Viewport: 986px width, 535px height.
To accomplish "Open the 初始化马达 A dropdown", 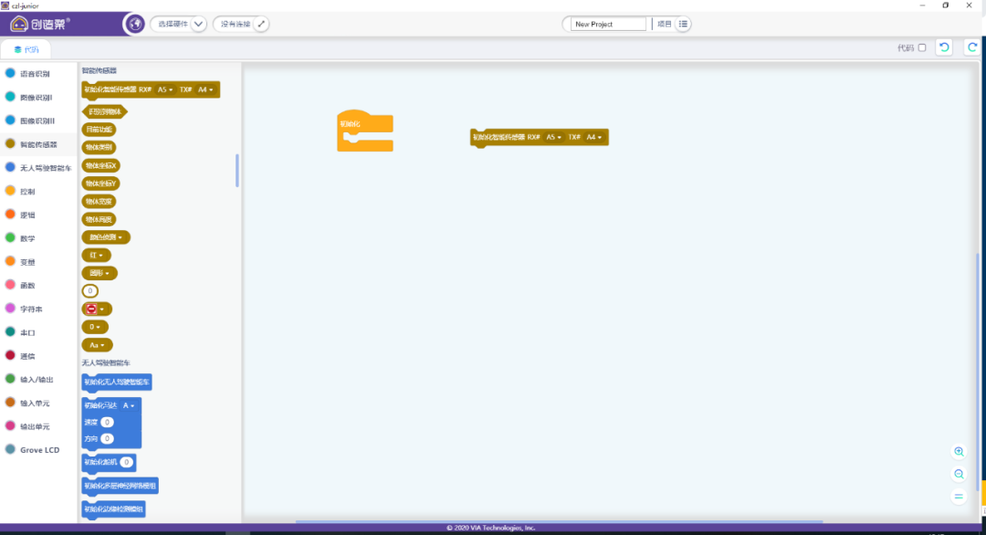I will coord(128,405).
